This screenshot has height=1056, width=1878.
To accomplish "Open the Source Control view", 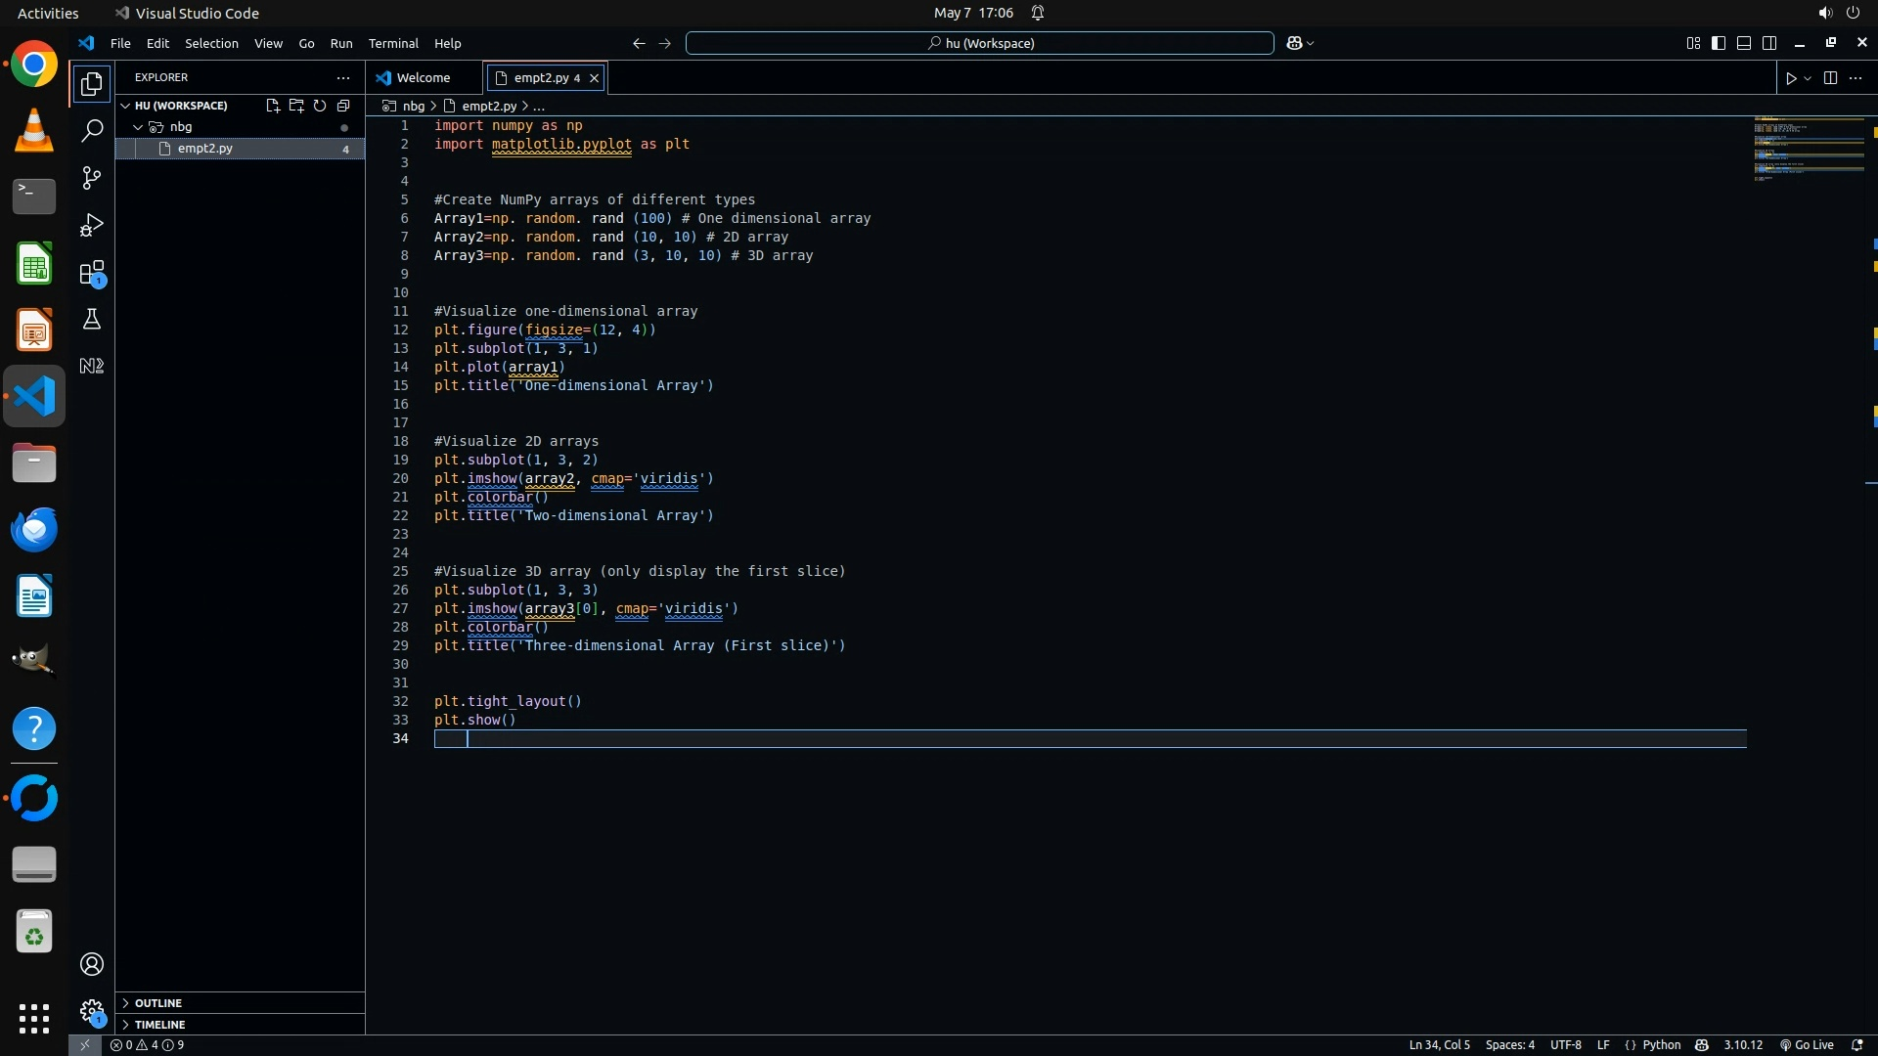I will click(x=92, y=177).
